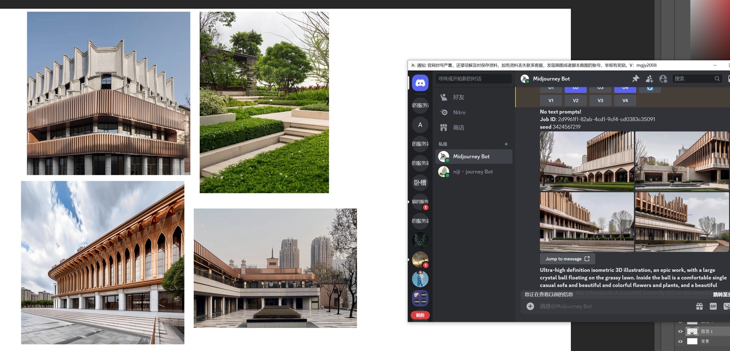
Task: Open the Nitro page in sidebar
Action: click(x=459, y=113)
